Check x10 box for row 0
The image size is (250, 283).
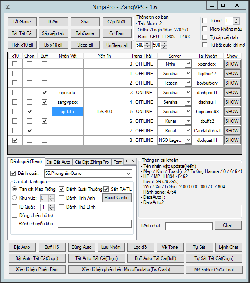click(x=15, y=64)
